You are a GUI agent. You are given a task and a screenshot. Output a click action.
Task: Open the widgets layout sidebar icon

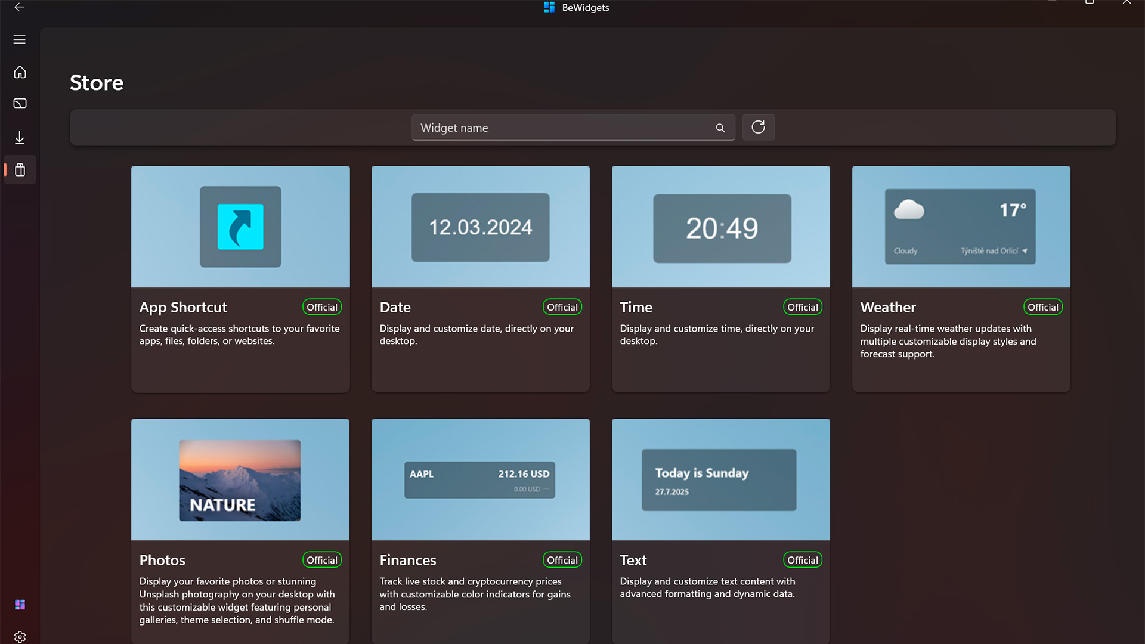pos(20,104)
